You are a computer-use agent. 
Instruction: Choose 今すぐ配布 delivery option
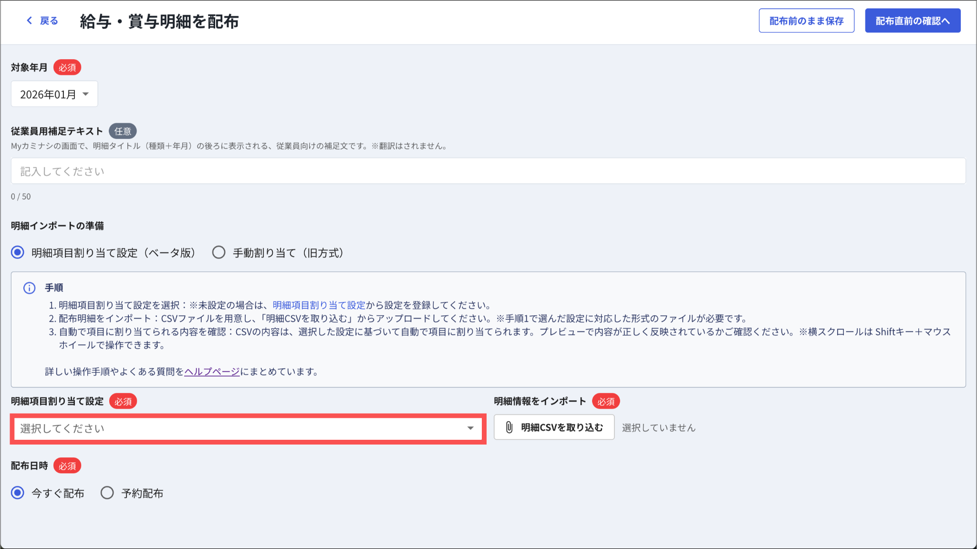[18, 493]
